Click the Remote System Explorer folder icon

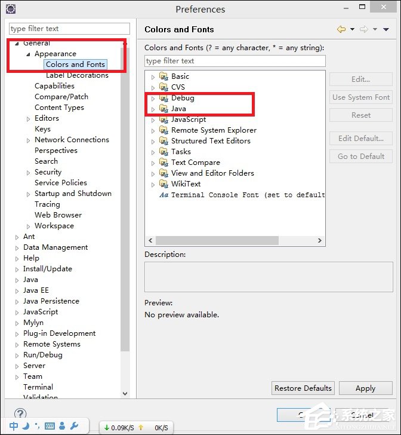click(x=164, y=130)
